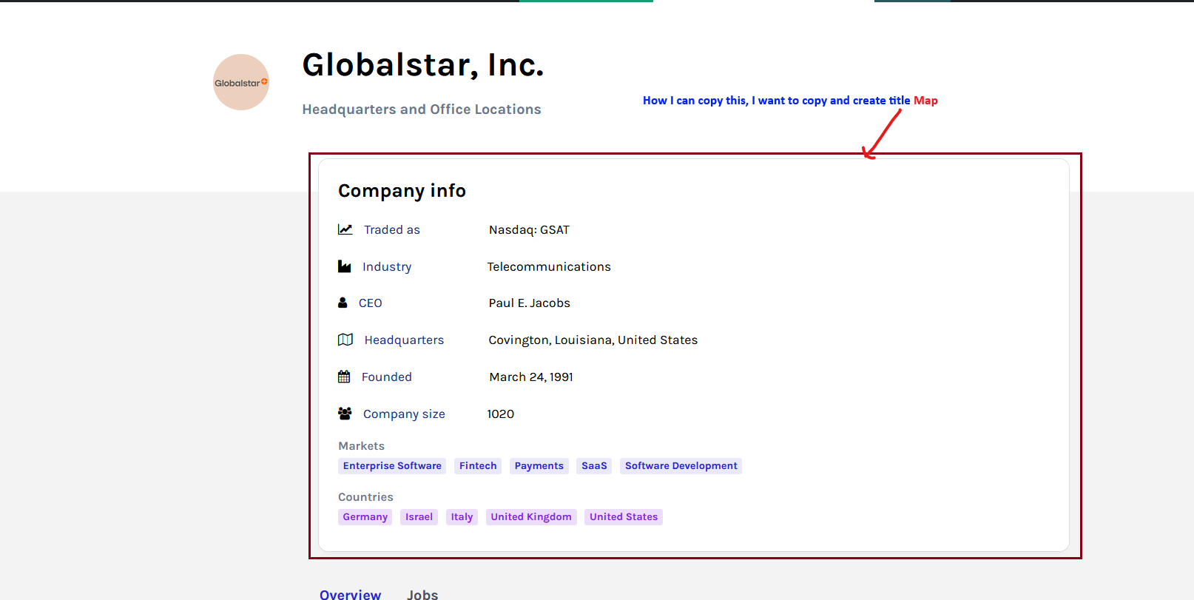
Task: Click the CEO label
Action: pos(371,303)
